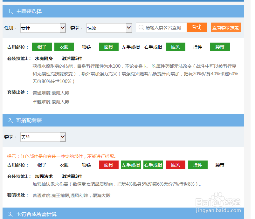This screenshot has height=219, width=255.
Task: Click the red 面具 conflict slot
Action: click(109, 165)
